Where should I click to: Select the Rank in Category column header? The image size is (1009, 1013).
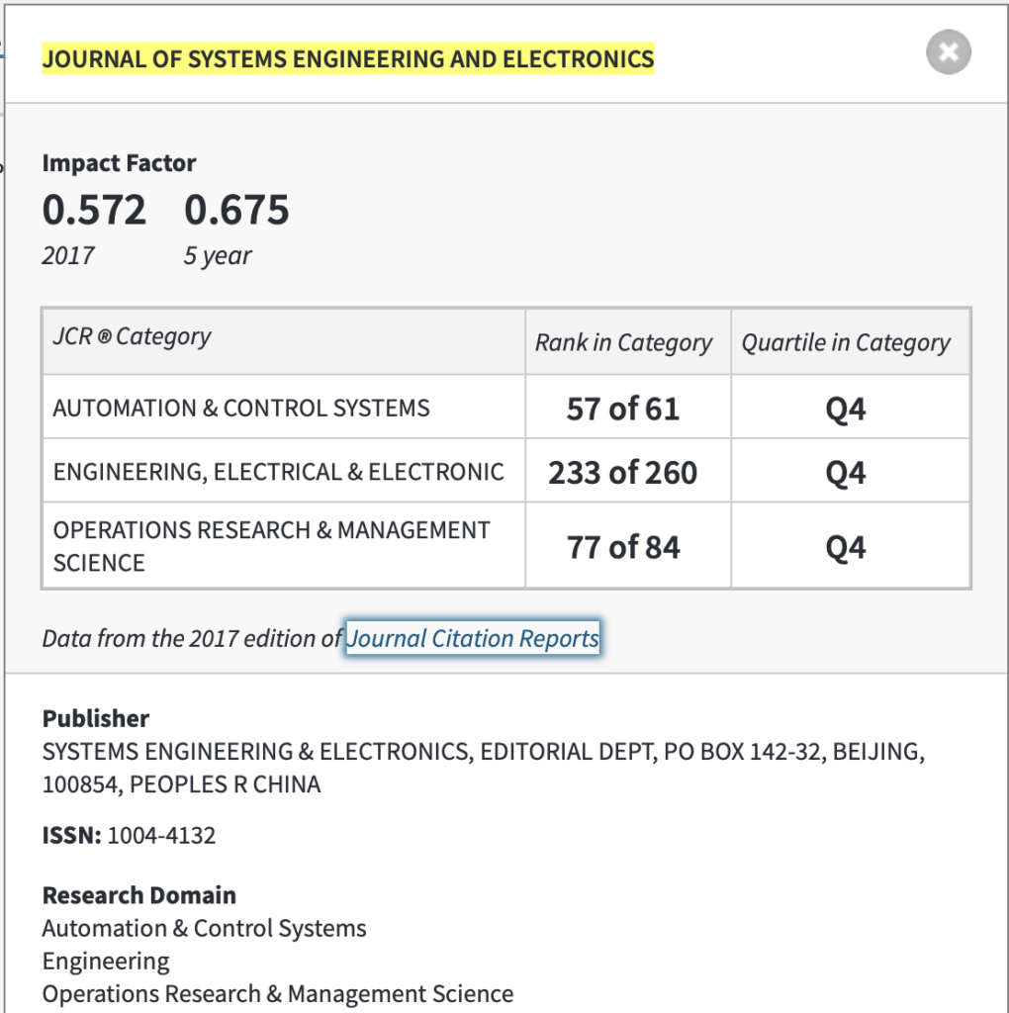(623, 343)
